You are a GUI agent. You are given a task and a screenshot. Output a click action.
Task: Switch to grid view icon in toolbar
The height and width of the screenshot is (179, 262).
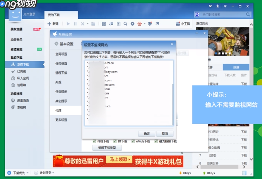104,24
